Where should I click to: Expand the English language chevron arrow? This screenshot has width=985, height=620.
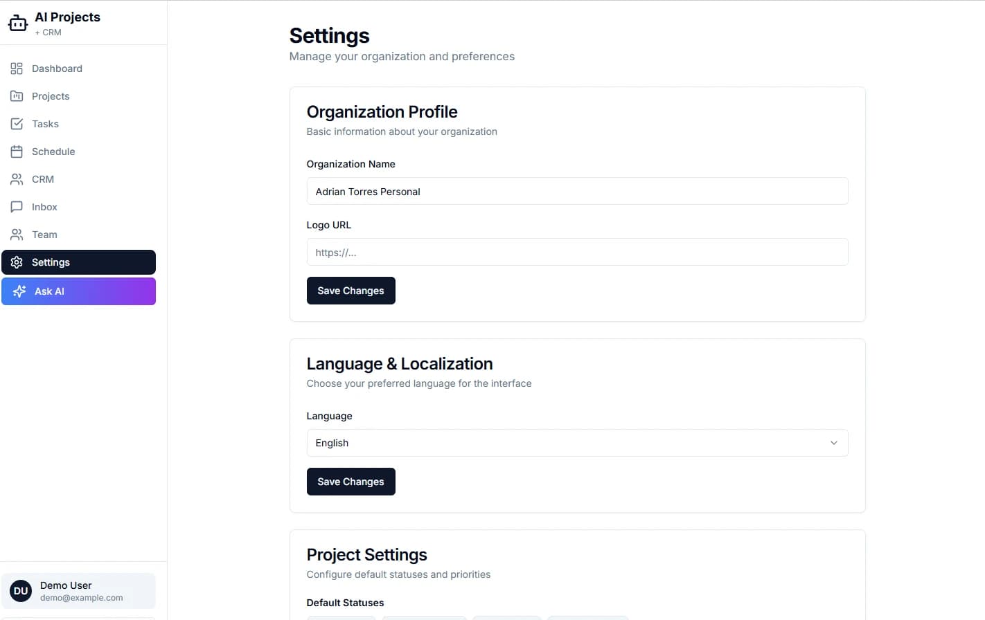[x=833, y=443]
